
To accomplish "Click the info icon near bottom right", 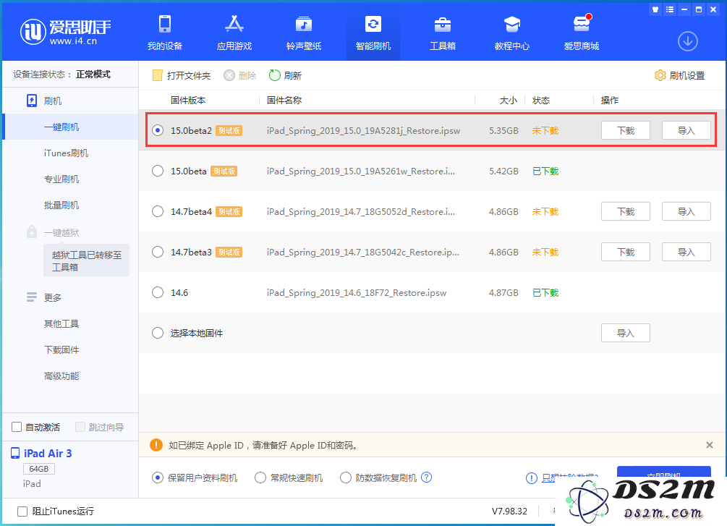I will (532, 478).
